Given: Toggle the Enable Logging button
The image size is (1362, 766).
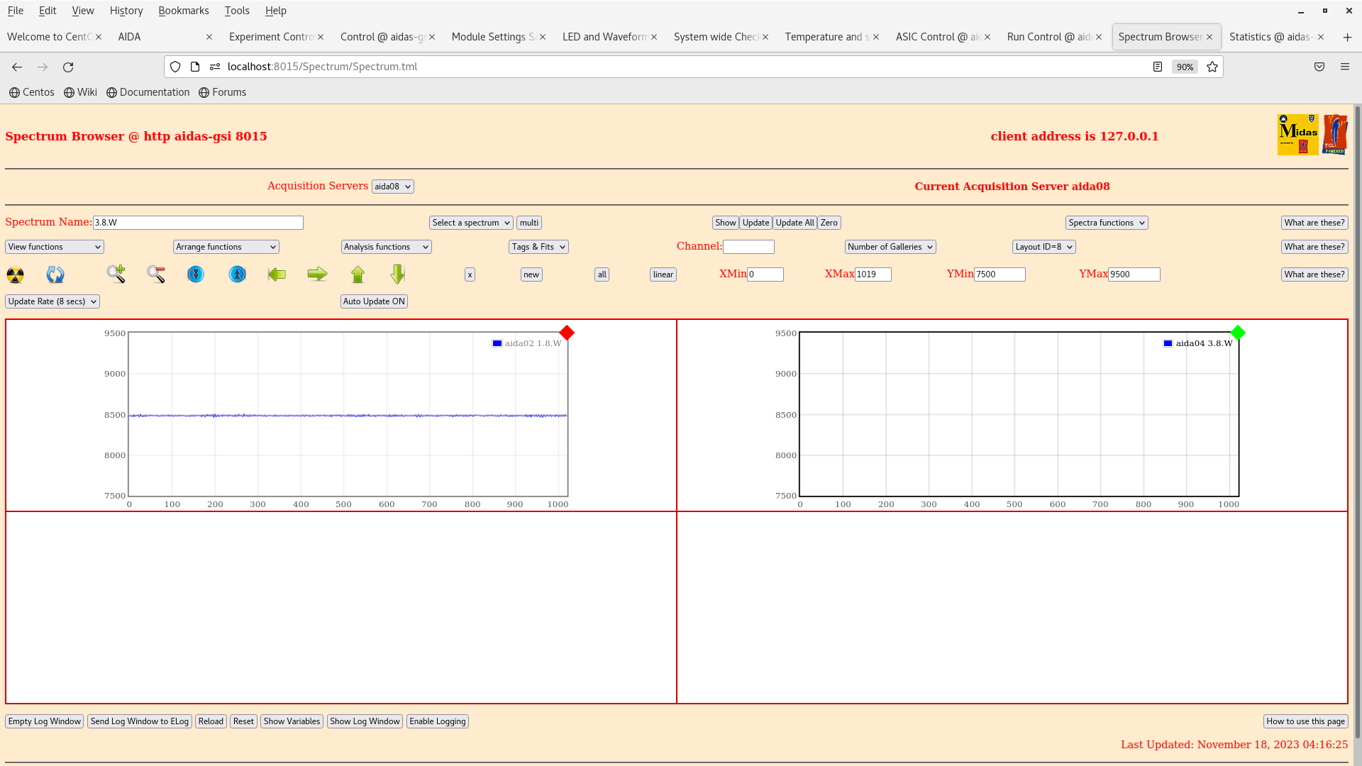Looking at the screenshot, I should 437,721.
